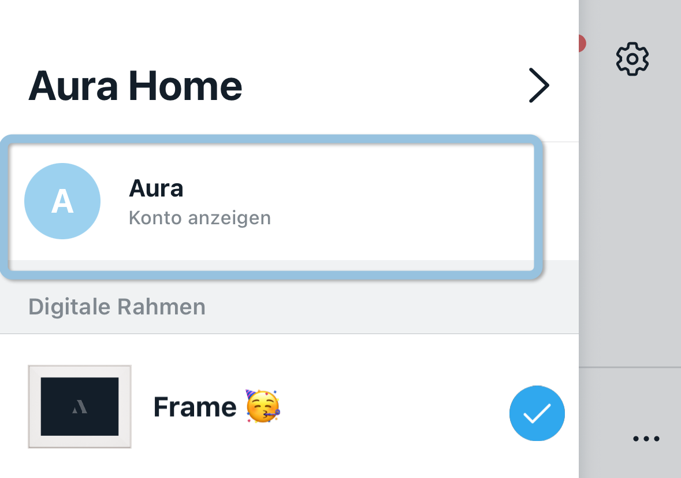Click the 'Aura' account name
Viewport: 681px width, 478px height.
pyautogui.click(x=156, y=188)
